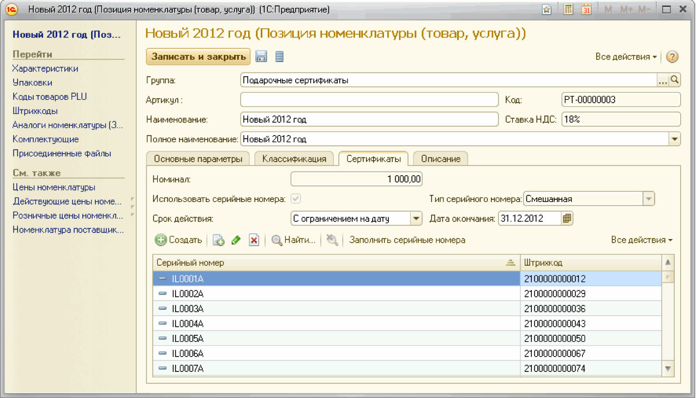Open the calendar icon showing 31
The height and width of the screenshot is (398, 696).
point(586,9)
